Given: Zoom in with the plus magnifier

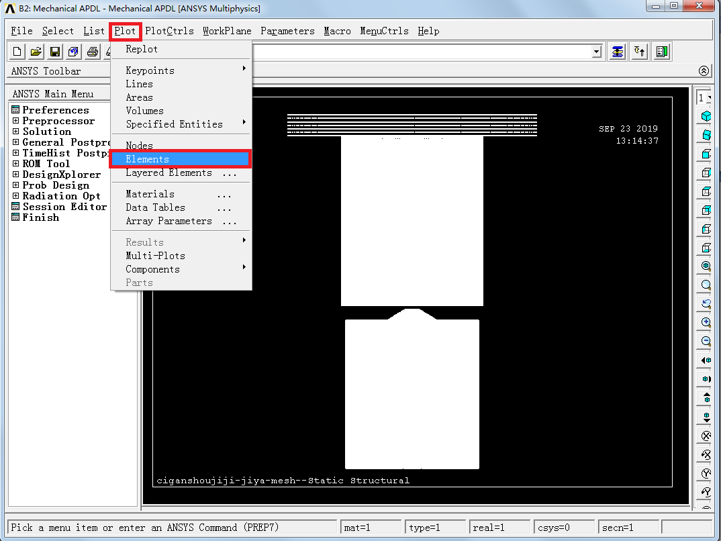Looking at the screenshot, I should point(706,322).
